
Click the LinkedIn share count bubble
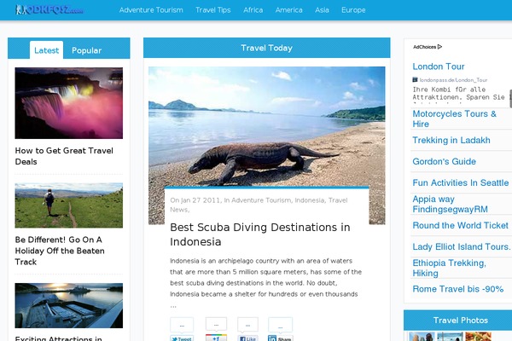(x=280, y=326)
